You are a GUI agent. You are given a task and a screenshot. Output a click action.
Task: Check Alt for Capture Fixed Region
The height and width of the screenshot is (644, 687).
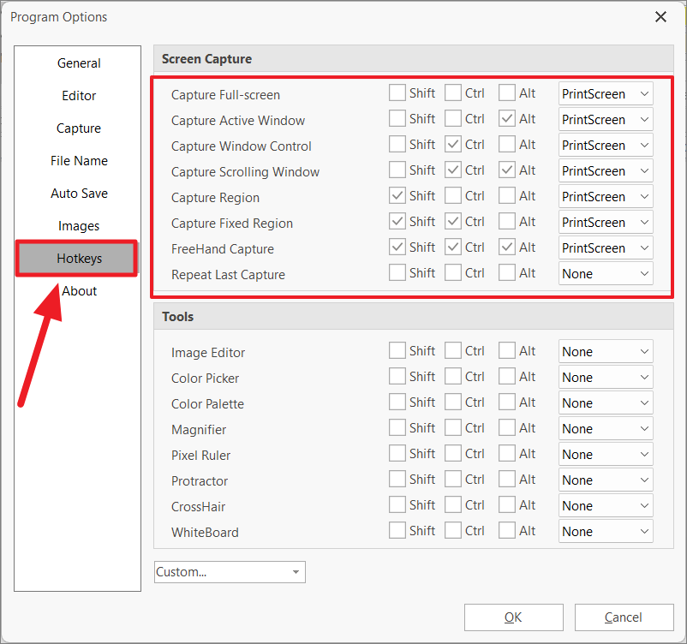[506, 222]
